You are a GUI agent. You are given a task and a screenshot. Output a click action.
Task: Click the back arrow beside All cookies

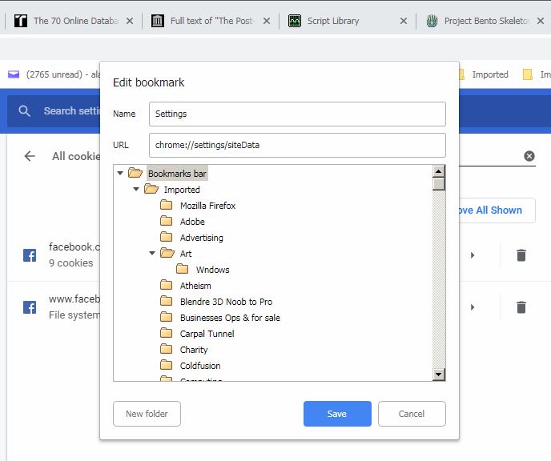coord(30,156)
